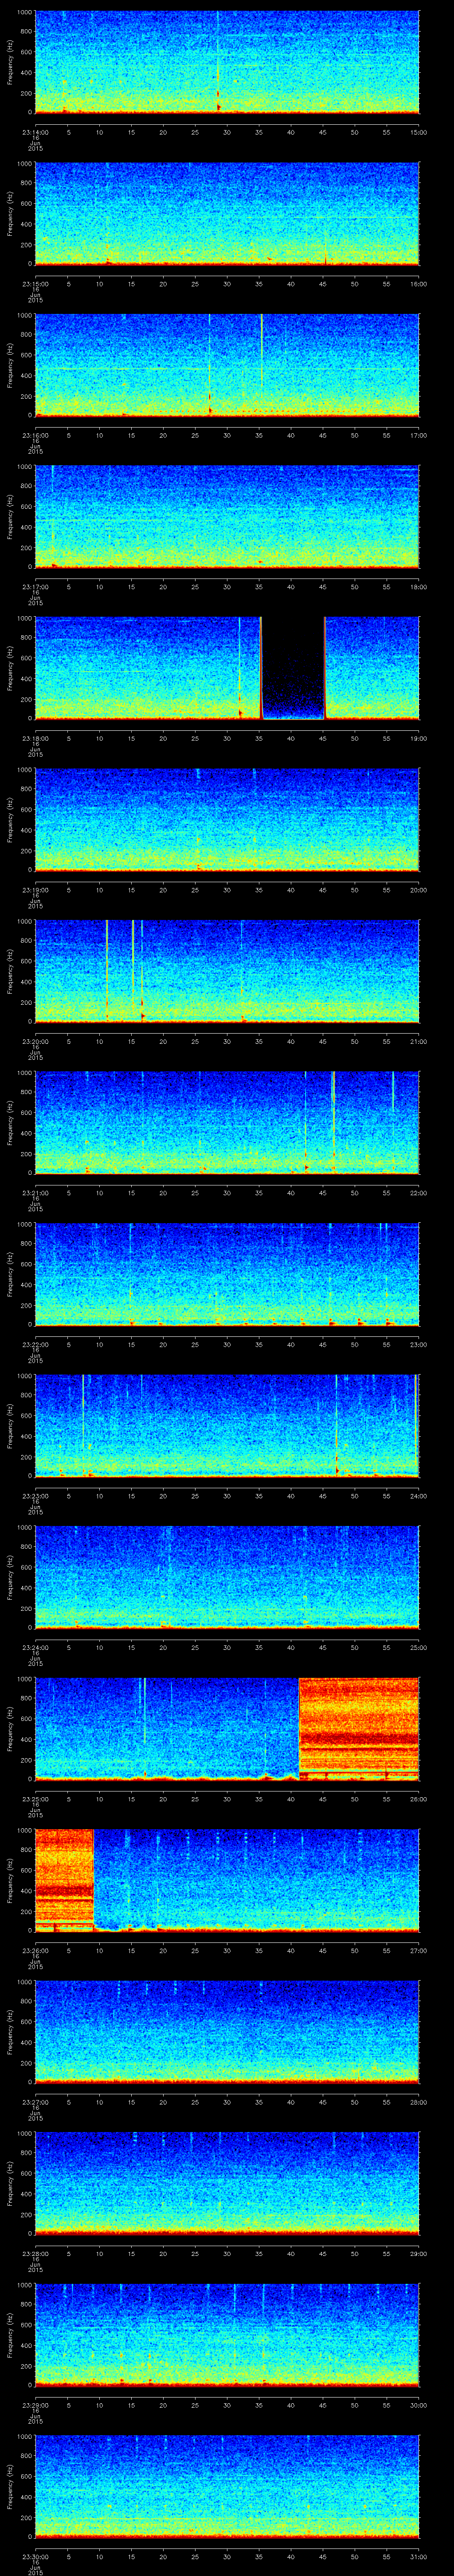Click the Frequency (Hz) axis title of 23:14:00 panel
Viewport: 454px width, 2576px height.
point(10,63)
